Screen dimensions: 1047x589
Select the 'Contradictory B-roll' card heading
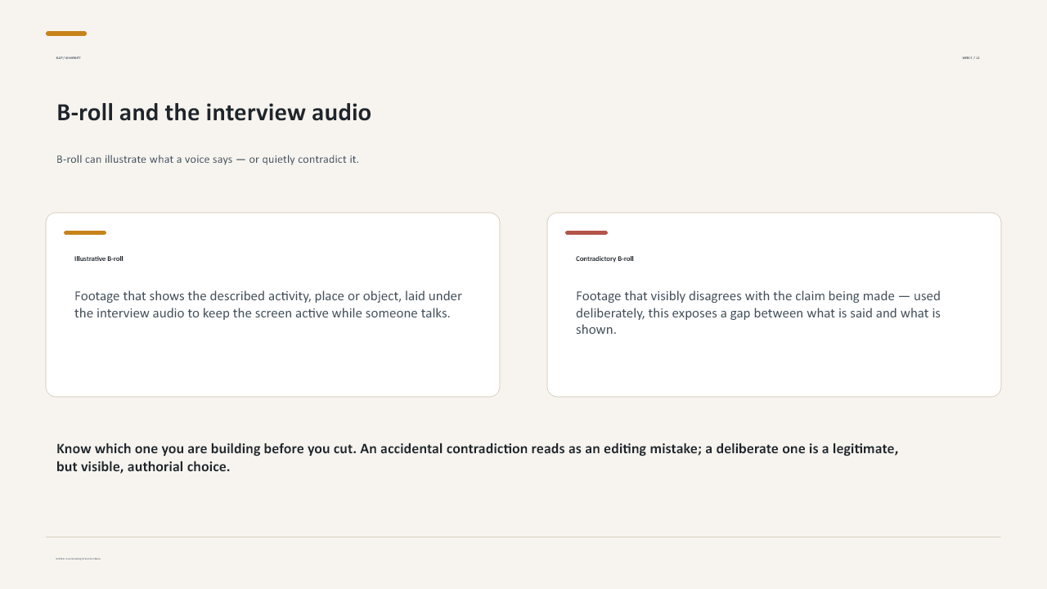[604, 259]
